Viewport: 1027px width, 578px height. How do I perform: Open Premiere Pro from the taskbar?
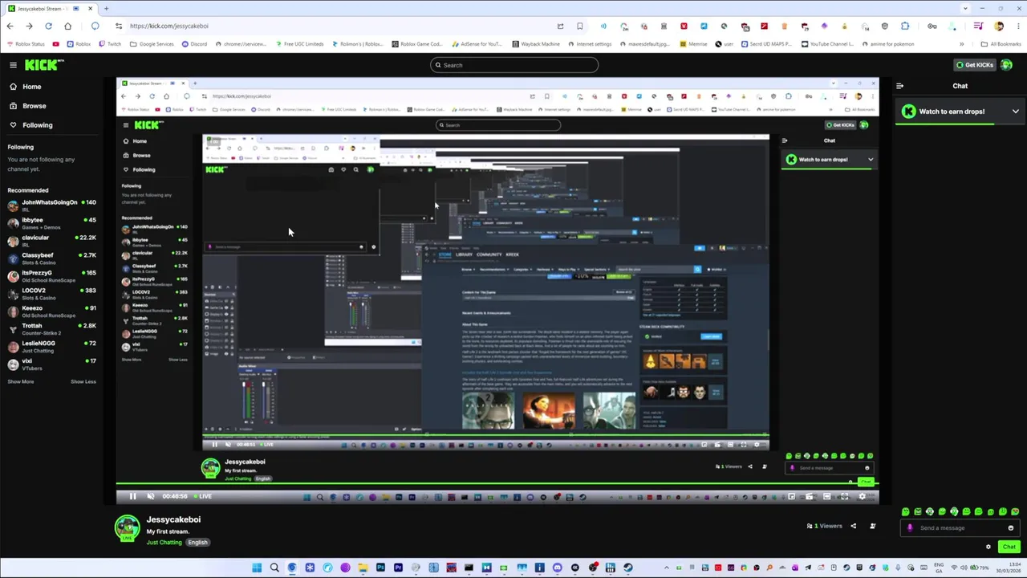[x=398, y=568]
